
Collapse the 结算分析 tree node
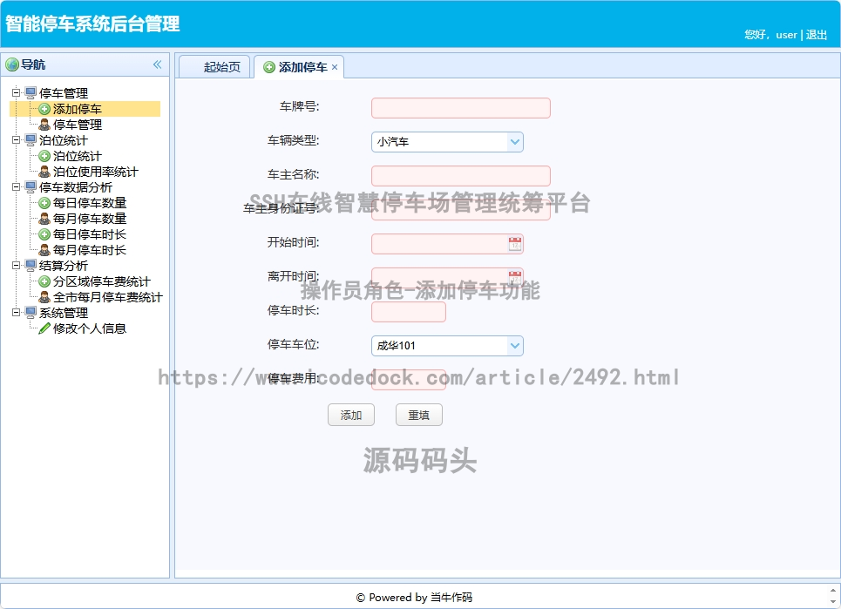tap(17, 266)
